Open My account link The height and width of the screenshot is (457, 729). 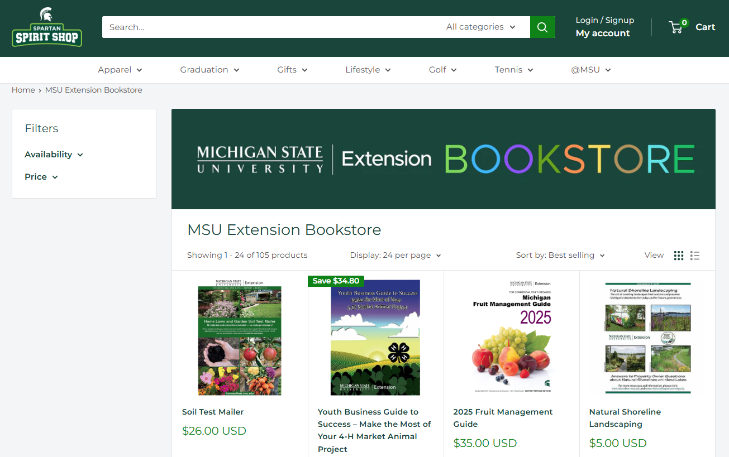click(602, 33)
